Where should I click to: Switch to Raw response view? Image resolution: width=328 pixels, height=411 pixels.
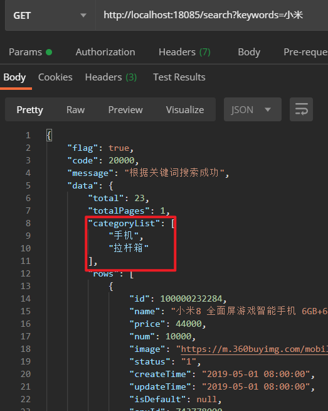(76, 109)
